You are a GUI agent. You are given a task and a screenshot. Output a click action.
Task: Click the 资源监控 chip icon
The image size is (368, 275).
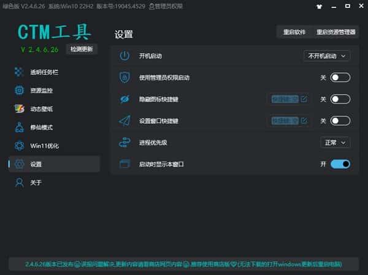(x=19, y=91)
